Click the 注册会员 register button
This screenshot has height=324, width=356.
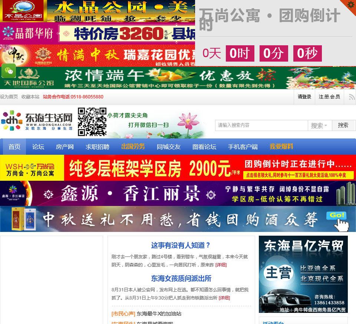[x=329, y=97]
